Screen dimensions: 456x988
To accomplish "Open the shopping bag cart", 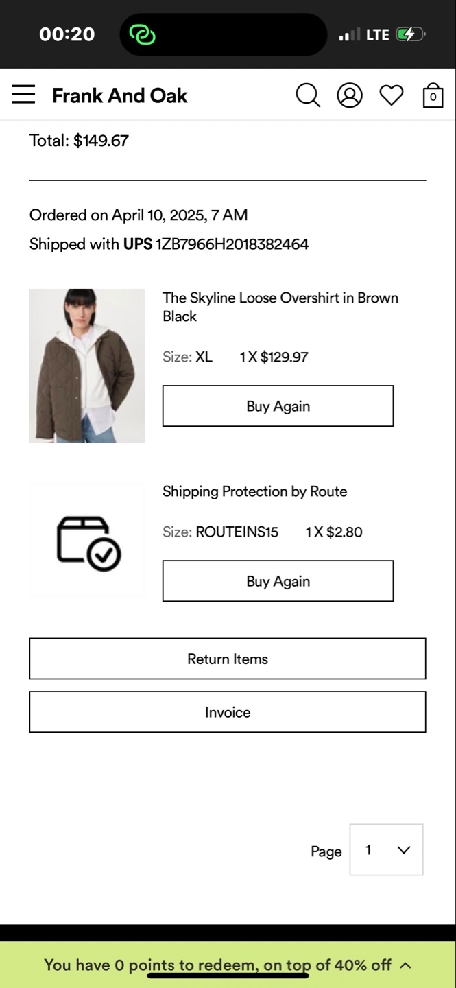I will coord(433,95).
